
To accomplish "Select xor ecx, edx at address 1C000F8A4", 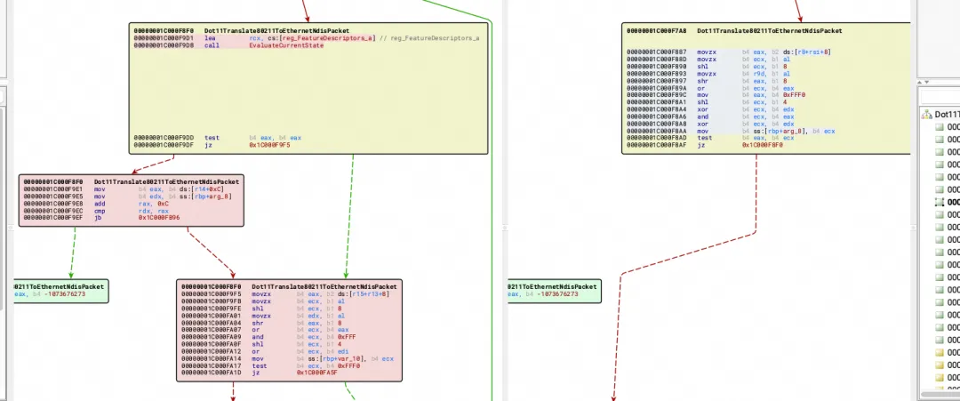I will [710, 109].
